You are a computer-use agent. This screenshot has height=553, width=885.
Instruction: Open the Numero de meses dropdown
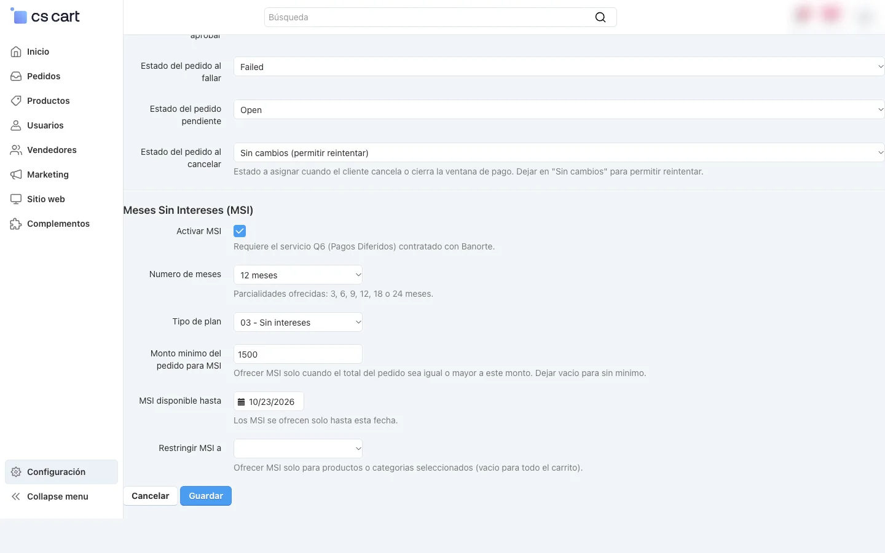(298, 275)
